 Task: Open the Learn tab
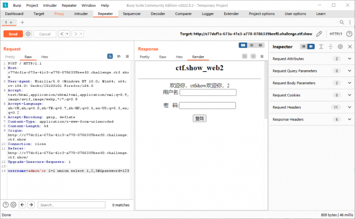pyautogui.click(x=321, y=14)
